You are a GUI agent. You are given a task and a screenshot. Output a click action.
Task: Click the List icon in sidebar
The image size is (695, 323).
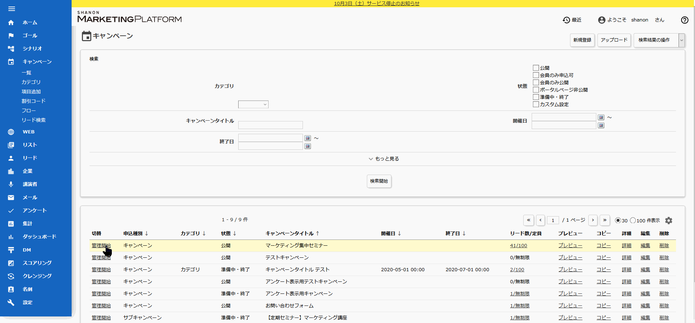tap(11, 145)
